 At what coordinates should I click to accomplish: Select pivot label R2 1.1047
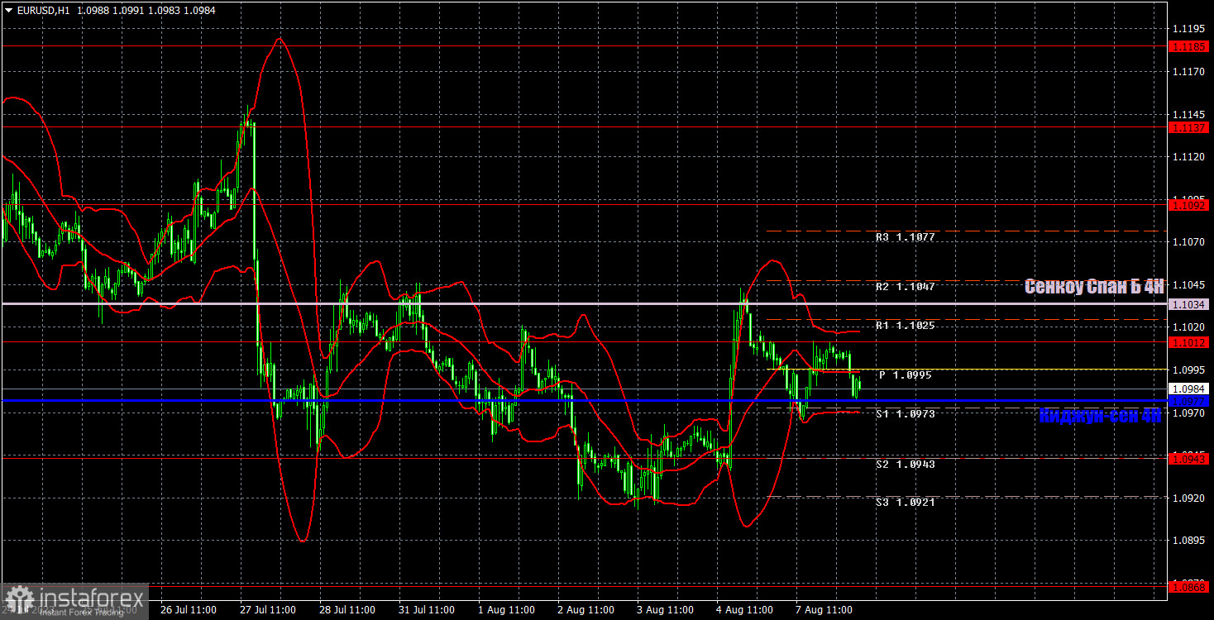tap(906, 287)
